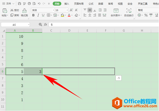The height and width of the screenshot is (111, 159).
Task: Click the zoom magnifier beside fx
Action: pyautogui.click(x=40, y=25)
